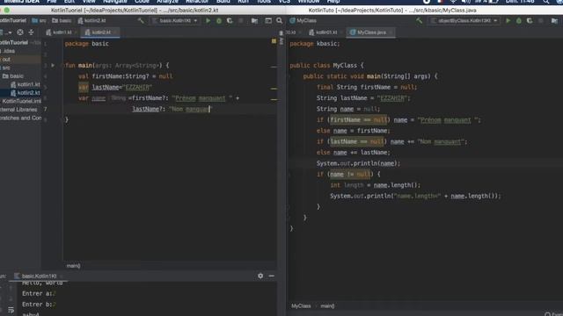Click 'val firstName:String? = null' line in Kotlin editor

point(125,76)
